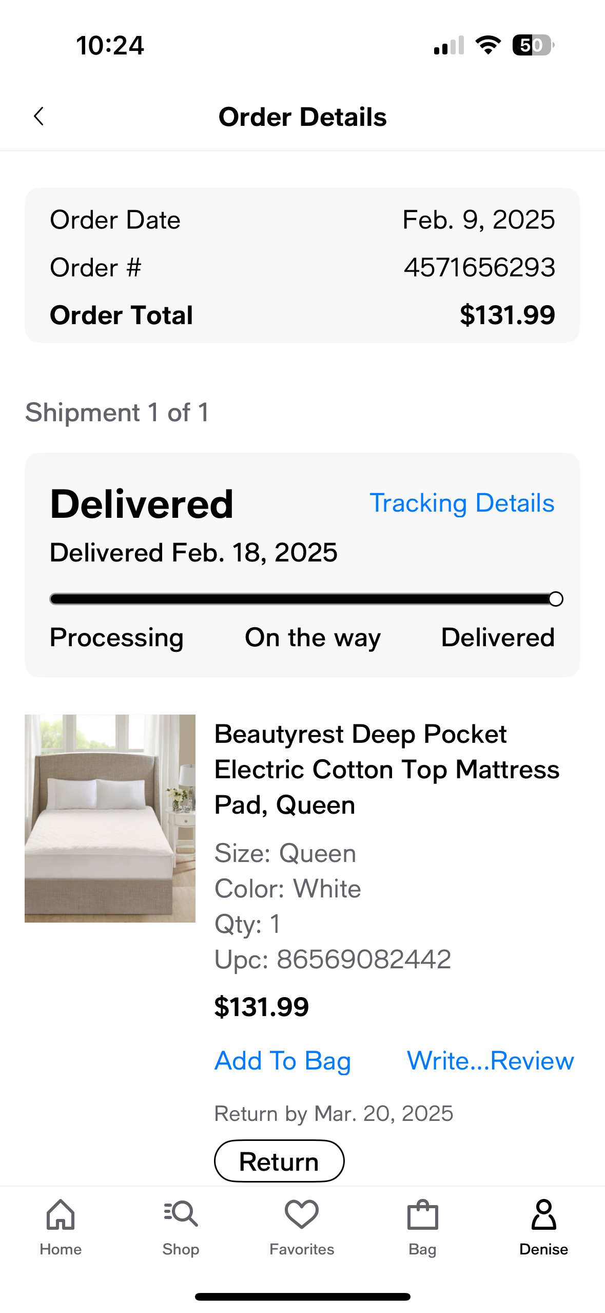Tap the battery status indicator
Image resolution: width=605 pixels, height=1313 pixels.
click(x=533, y=45)
